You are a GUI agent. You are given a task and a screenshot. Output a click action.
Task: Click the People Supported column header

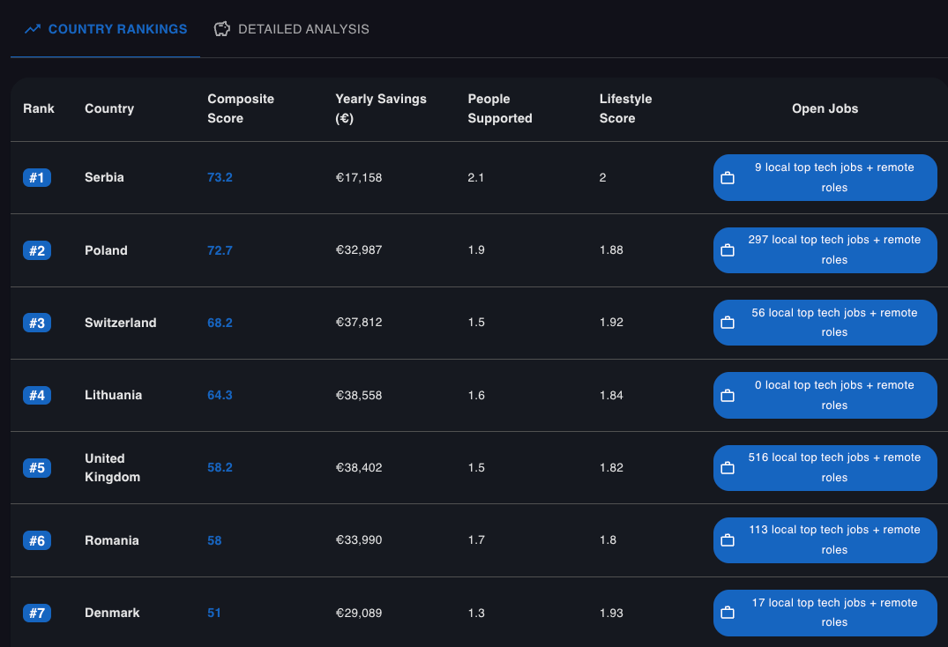(x=500, y=108)
